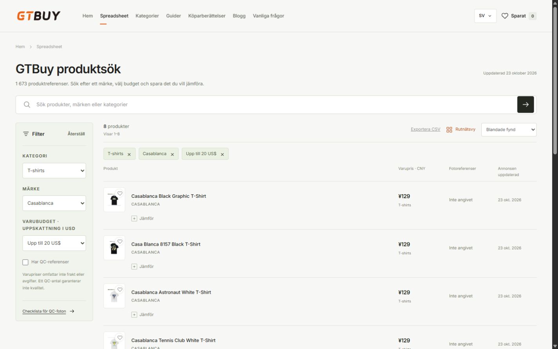This screenshot has height=349, width=558.
Task: Open Casablanca Astronaut White T-Shirt product title
Action: click(x=171, y=293)
